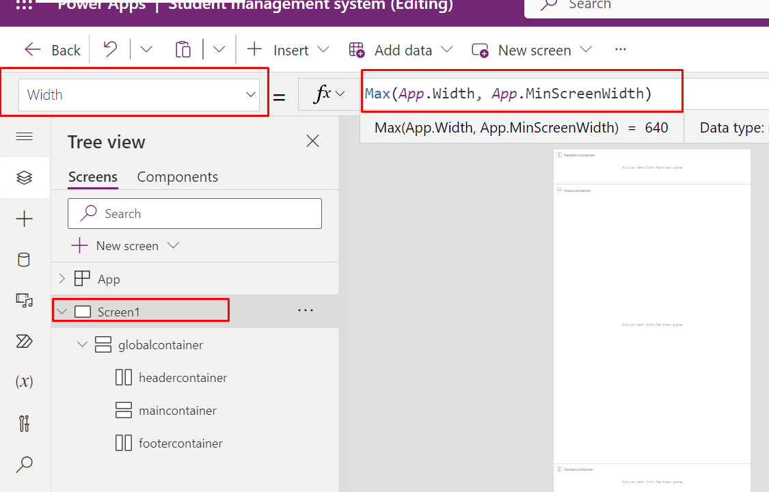Open the Advanced tools icon in sidebar
The image size is (769, 492).
coord(24,423)
